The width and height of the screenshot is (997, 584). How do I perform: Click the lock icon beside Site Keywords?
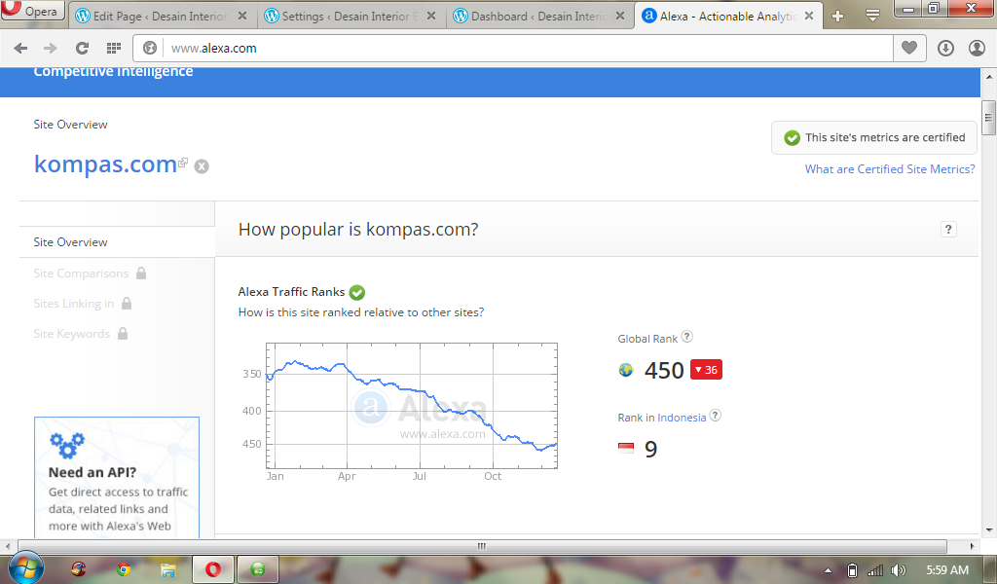[x=123, y=333]
